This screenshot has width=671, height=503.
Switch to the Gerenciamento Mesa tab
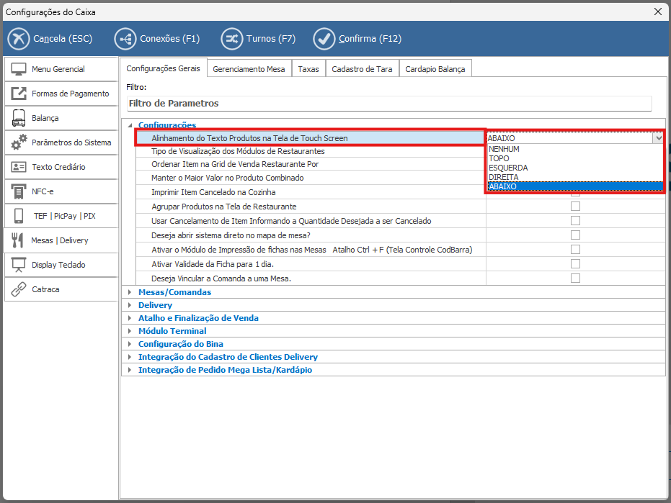[x=249, y=69]
